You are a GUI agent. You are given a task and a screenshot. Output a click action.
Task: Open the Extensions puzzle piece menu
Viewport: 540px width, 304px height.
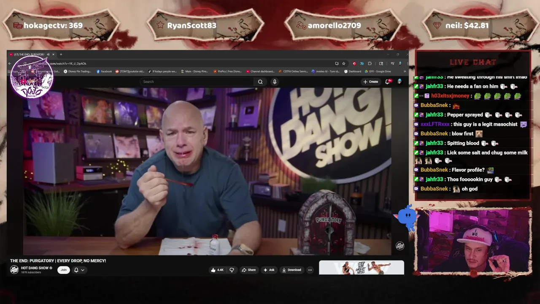tap(370, 63)
